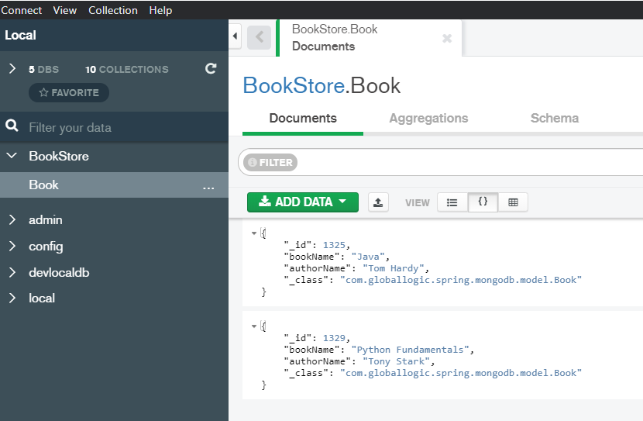
Task: Click the sidebar search magnifier icon
Action: pos(12,126)
